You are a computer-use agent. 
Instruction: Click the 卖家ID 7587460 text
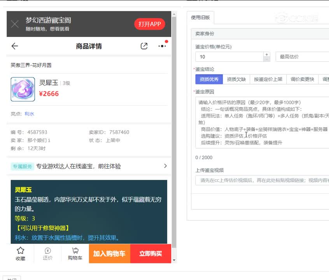(109, 132)
